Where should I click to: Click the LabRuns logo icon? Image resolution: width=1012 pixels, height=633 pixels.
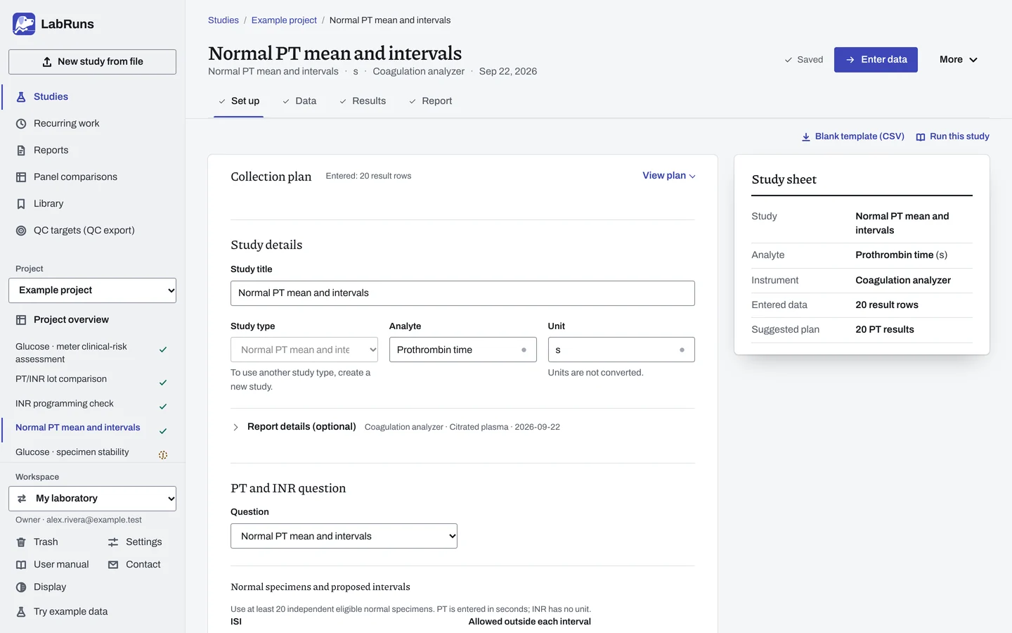(x=24, y=24)
